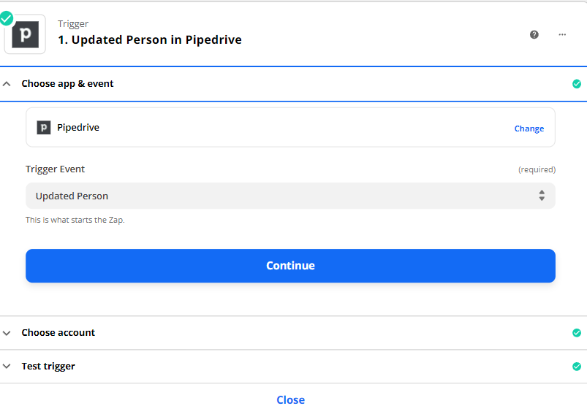Expand the Test trigger chevron
Image resolution: width=587 pixels, height=414 pixels.
[x=7, y=367]
